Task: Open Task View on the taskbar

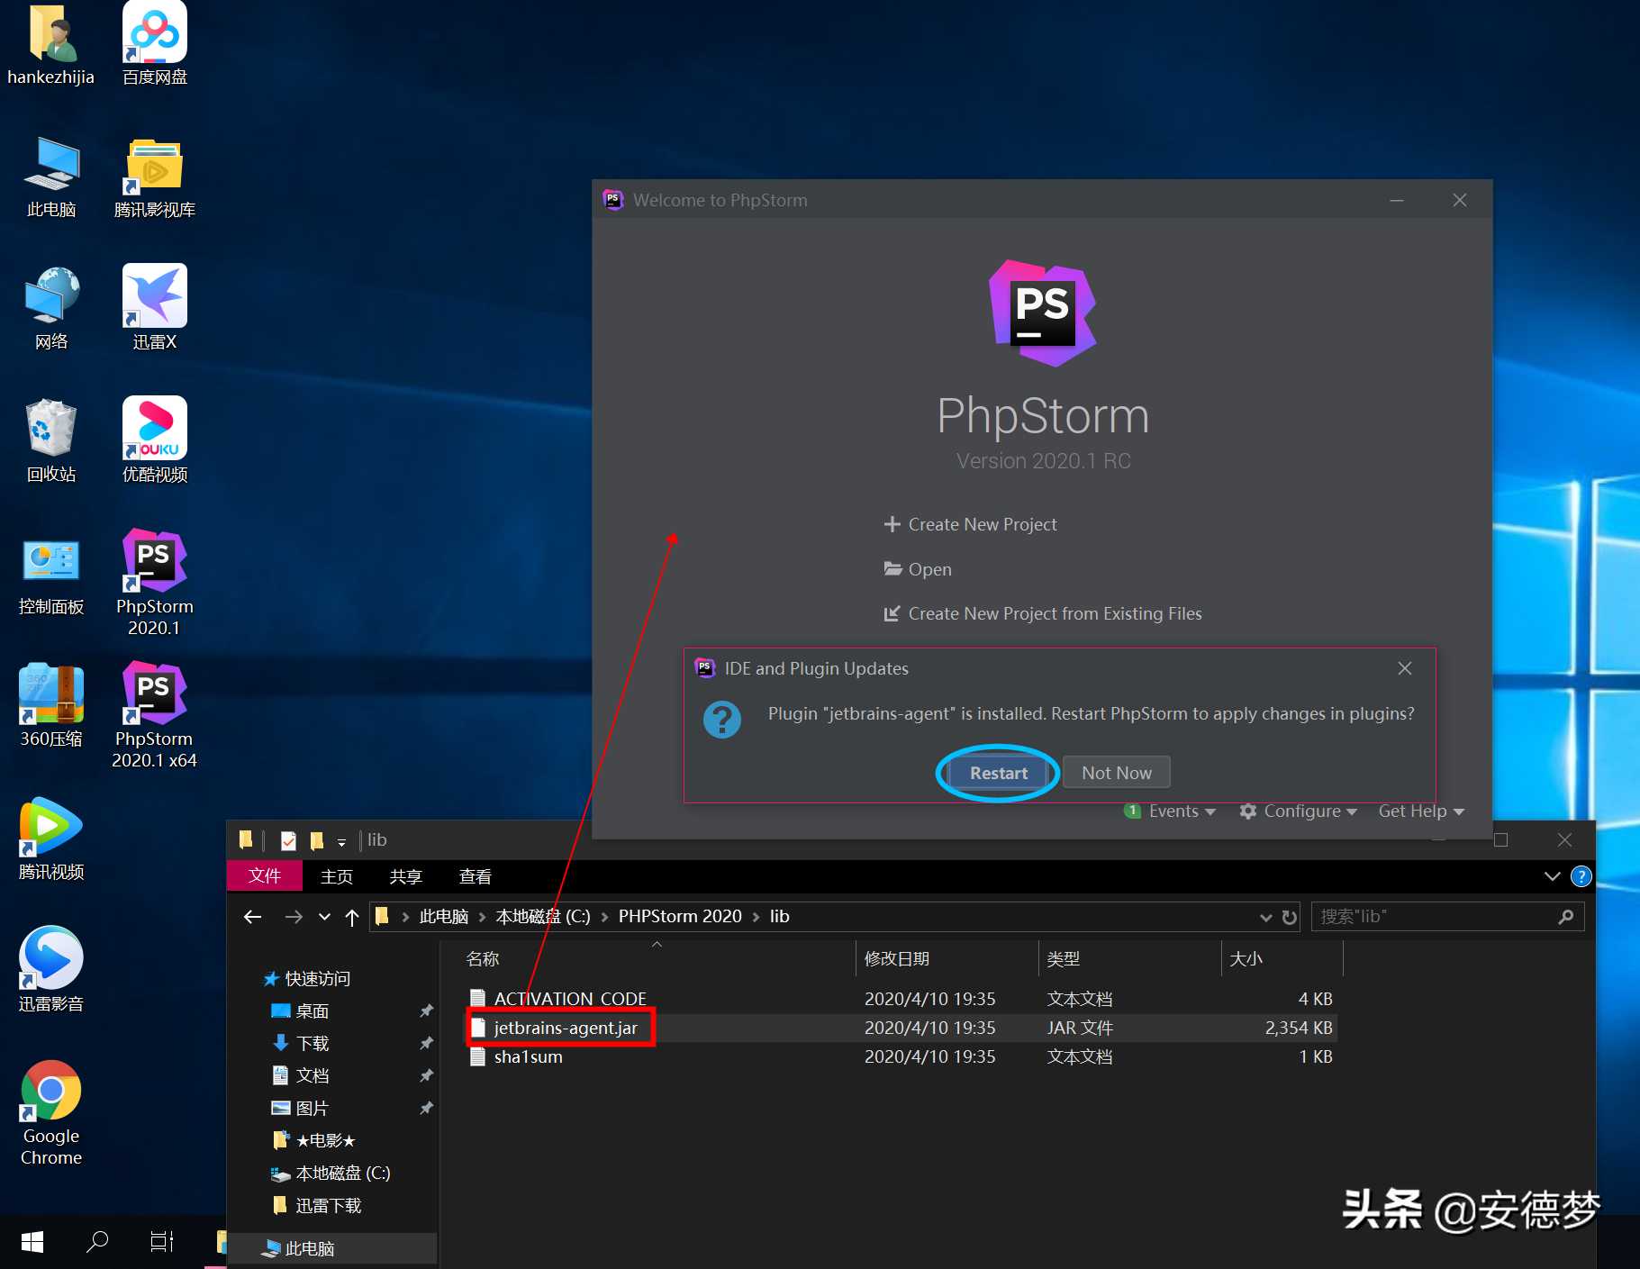Action: click(x=162, y=1242)
